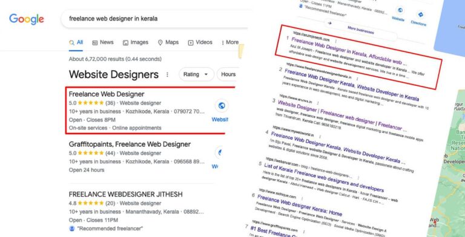Open the Freelance Web Designer business listing
The image size is (465, 237).
pyautogui.click(x=107, y=94)
